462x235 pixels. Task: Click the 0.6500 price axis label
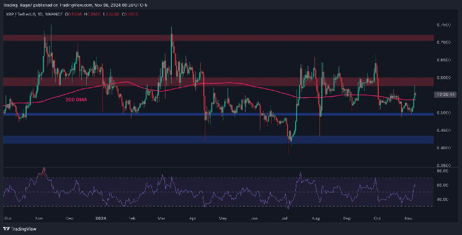[x=443, y=60]
